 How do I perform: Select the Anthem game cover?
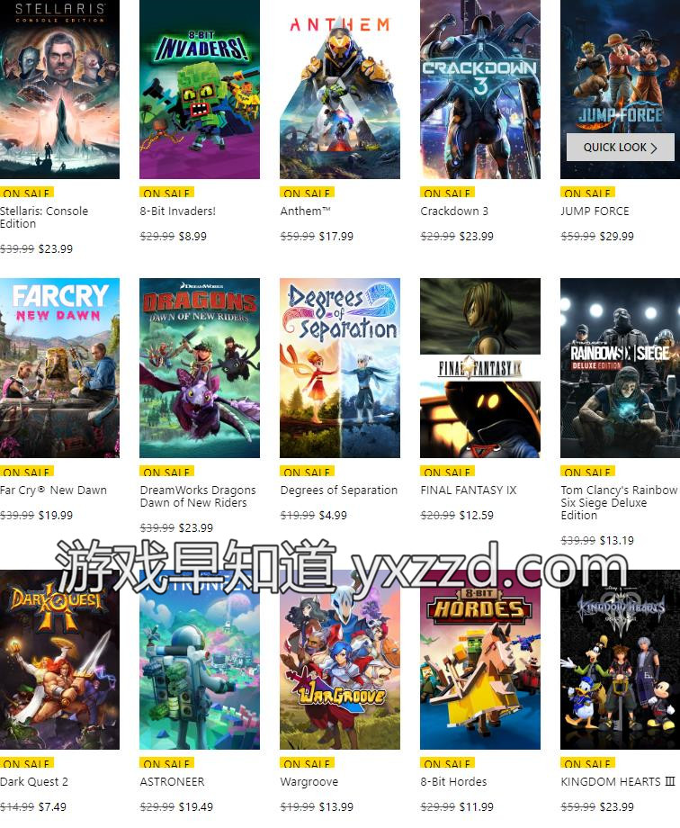tap(340, 89)
